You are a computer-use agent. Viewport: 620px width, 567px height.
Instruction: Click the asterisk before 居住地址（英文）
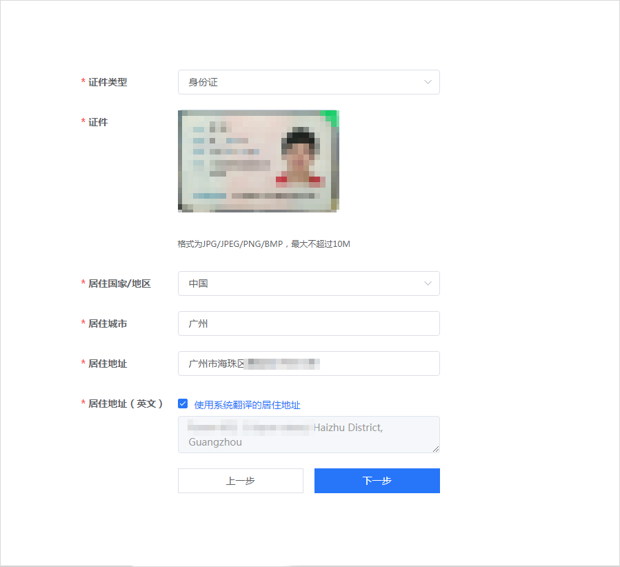tap(82, 404)
